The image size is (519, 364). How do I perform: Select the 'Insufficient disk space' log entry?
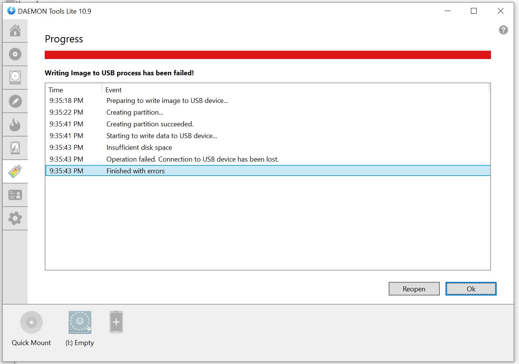139,148
